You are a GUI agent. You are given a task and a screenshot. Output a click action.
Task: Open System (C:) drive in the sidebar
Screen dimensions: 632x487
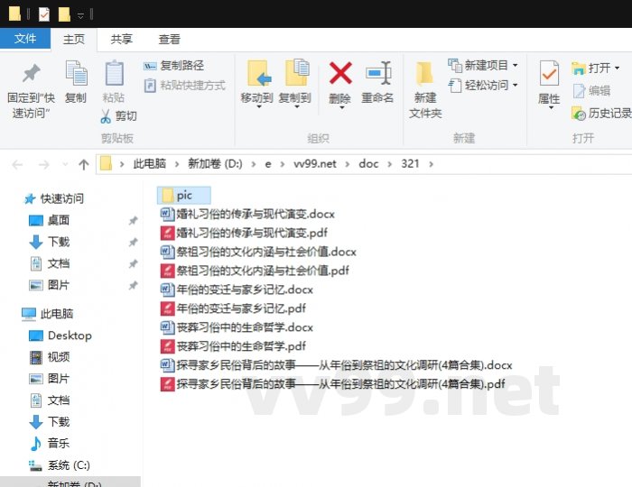pyautogui.click(x=60, y=464)
